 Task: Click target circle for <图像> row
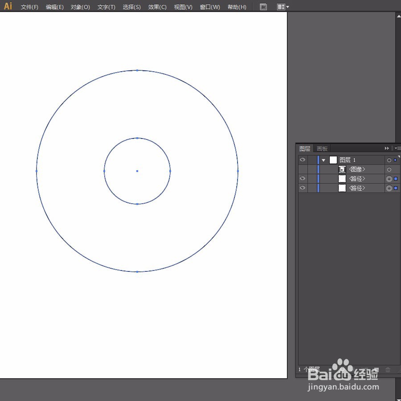coord(389,170)
